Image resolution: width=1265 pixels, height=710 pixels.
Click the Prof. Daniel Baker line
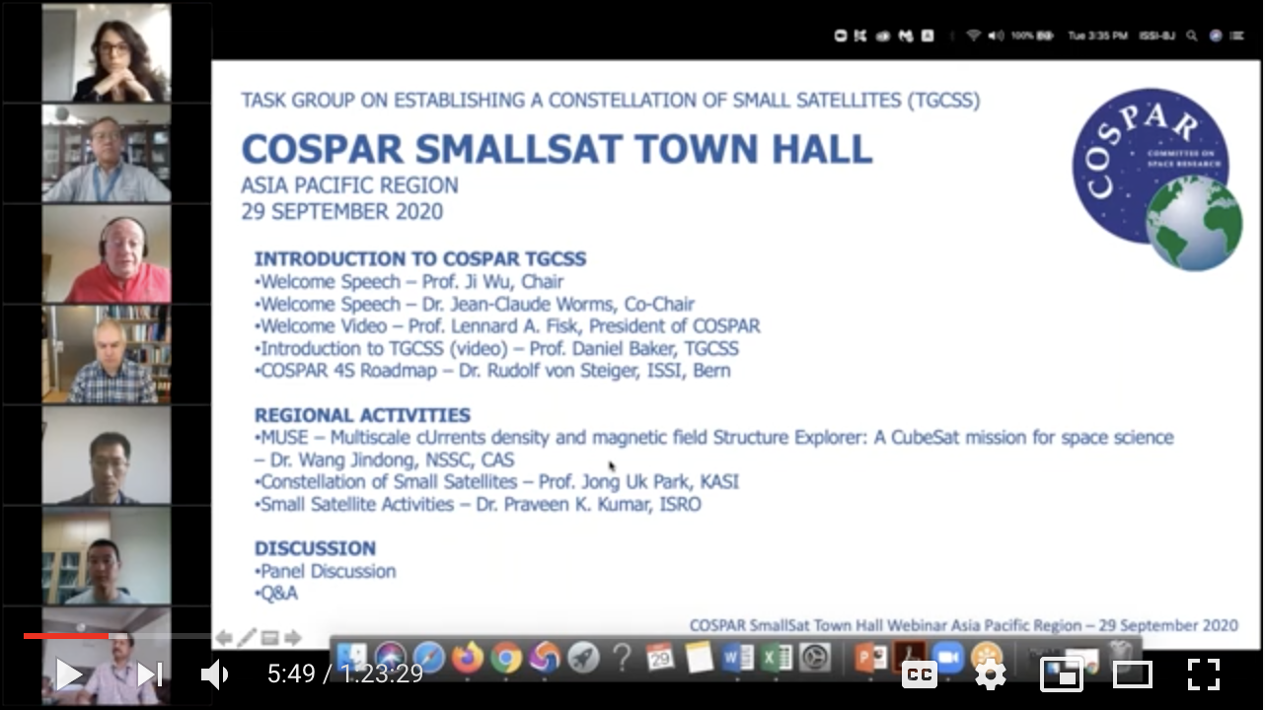[496, 348]
